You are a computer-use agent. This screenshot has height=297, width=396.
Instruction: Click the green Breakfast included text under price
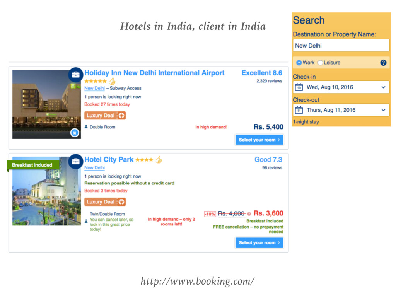click(265, 221)
